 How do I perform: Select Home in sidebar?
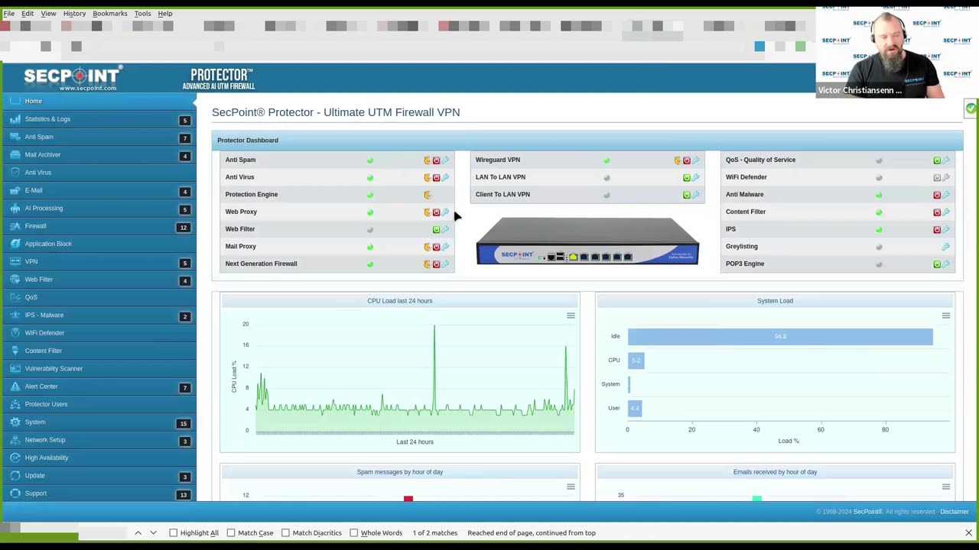coord(98,101)
